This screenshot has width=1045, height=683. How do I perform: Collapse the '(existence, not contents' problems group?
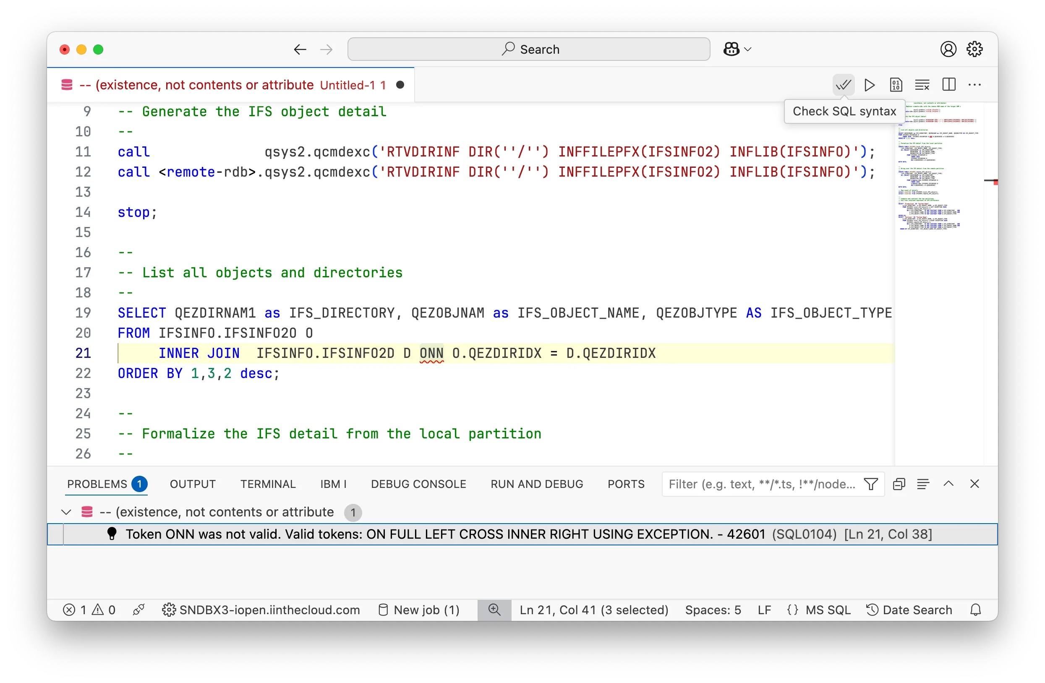66,512
